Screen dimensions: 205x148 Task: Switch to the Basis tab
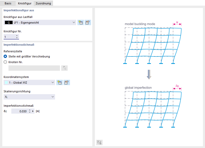click(8, 3)
